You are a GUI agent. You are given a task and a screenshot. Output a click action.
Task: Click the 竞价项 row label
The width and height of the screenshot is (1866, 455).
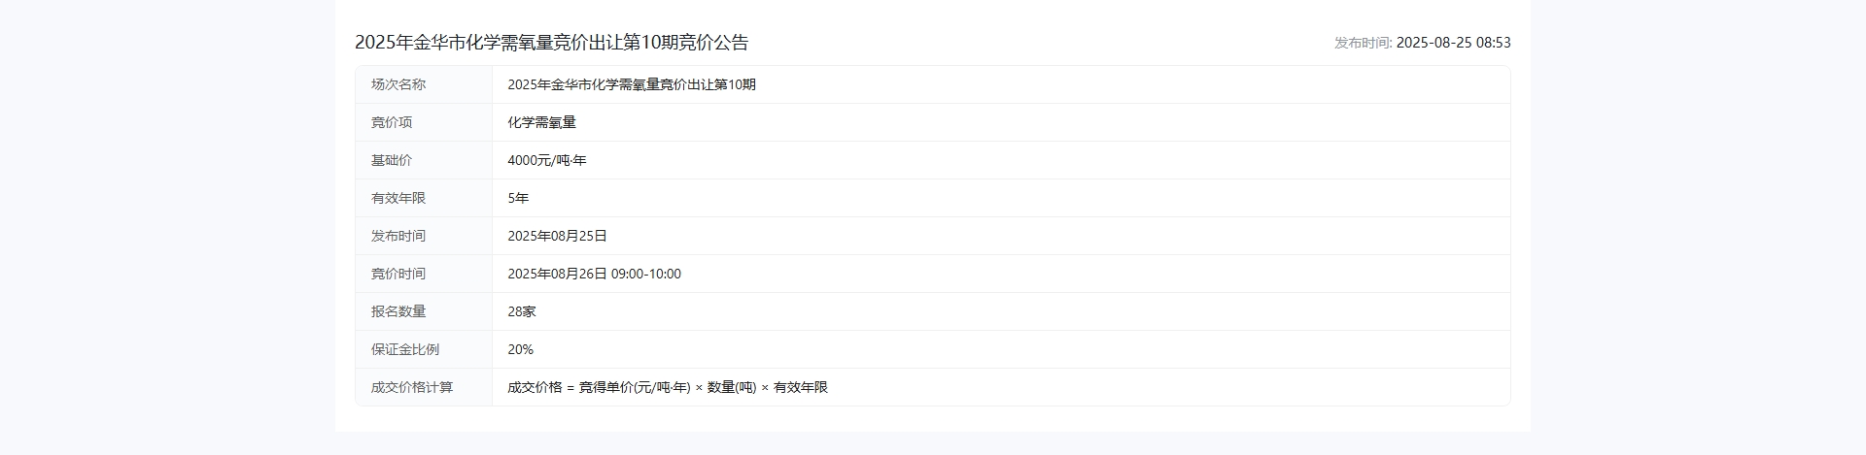pos(392,122)
